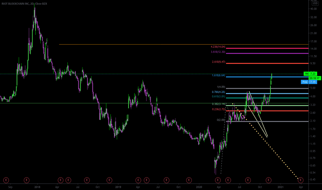Click the 1.15 price axis label
The height and width of the screenshot is (190, 322).
coord(313,144)
